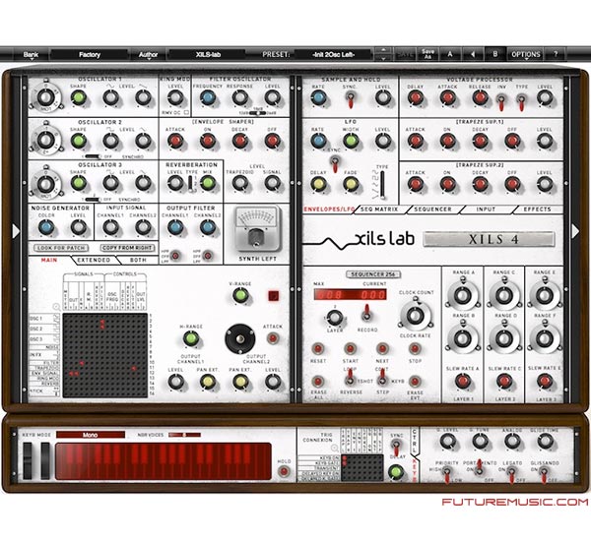Image resolution: width=591 pixels, height=541 pixels.
Task: Open the Author dropdown
Action: [x=148, y=55]
